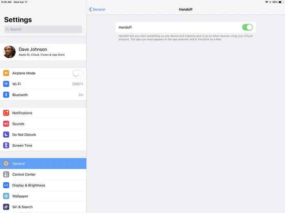Screen dimensions: 285x213
Task: Open Display & Brightness settings
Action: [43, 185]
